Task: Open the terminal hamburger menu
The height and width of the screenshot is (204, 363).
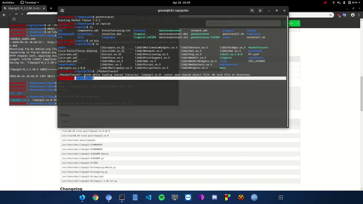Action: pyautogui.click(x=260, y=11)
